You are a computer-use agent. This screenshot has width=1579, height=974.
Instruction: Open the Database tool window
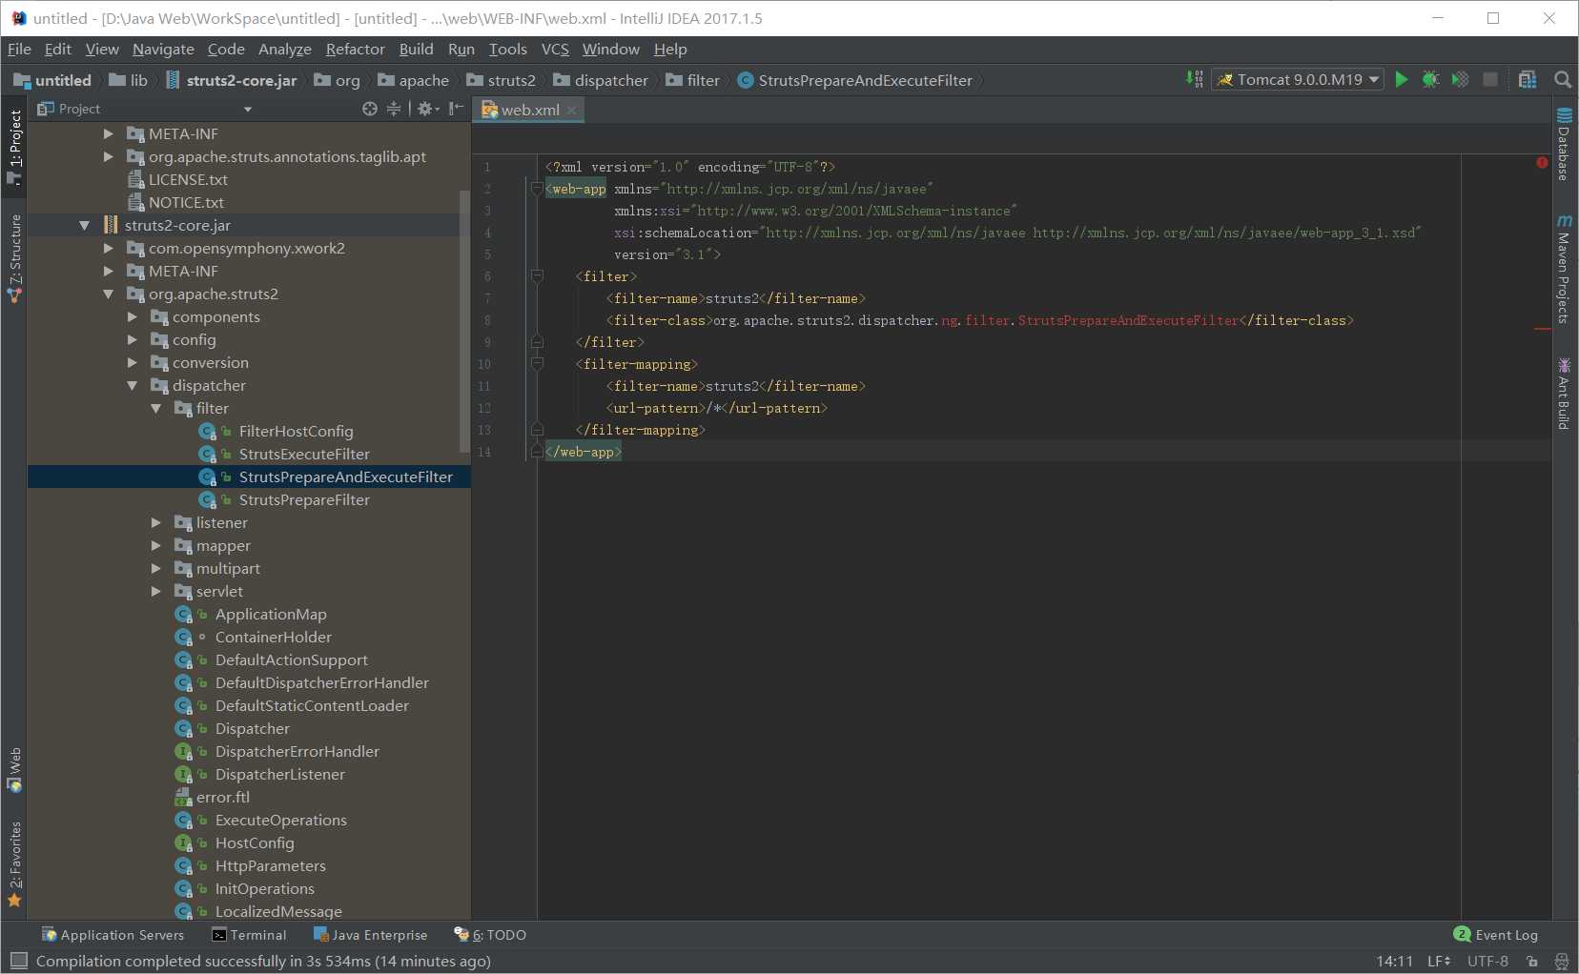coord(1564,144)
